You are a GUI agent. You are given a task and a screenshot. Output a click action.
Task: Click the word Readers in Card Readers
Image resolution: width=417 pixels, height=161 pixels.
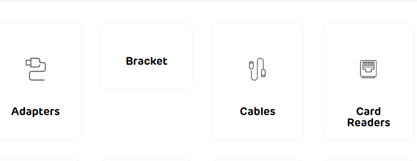pos(369,123)
